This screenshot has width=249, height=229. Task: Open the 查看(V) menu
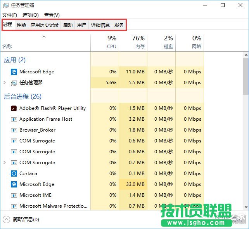pos(52,15)
